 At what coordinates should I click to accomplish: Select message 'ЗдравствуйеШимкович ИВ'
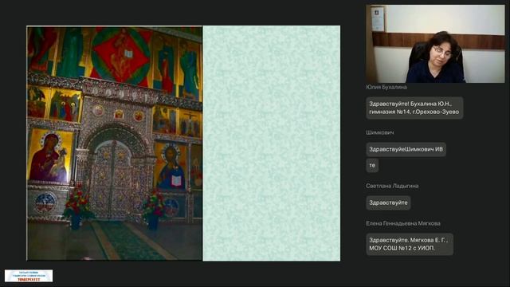point(406,149)
